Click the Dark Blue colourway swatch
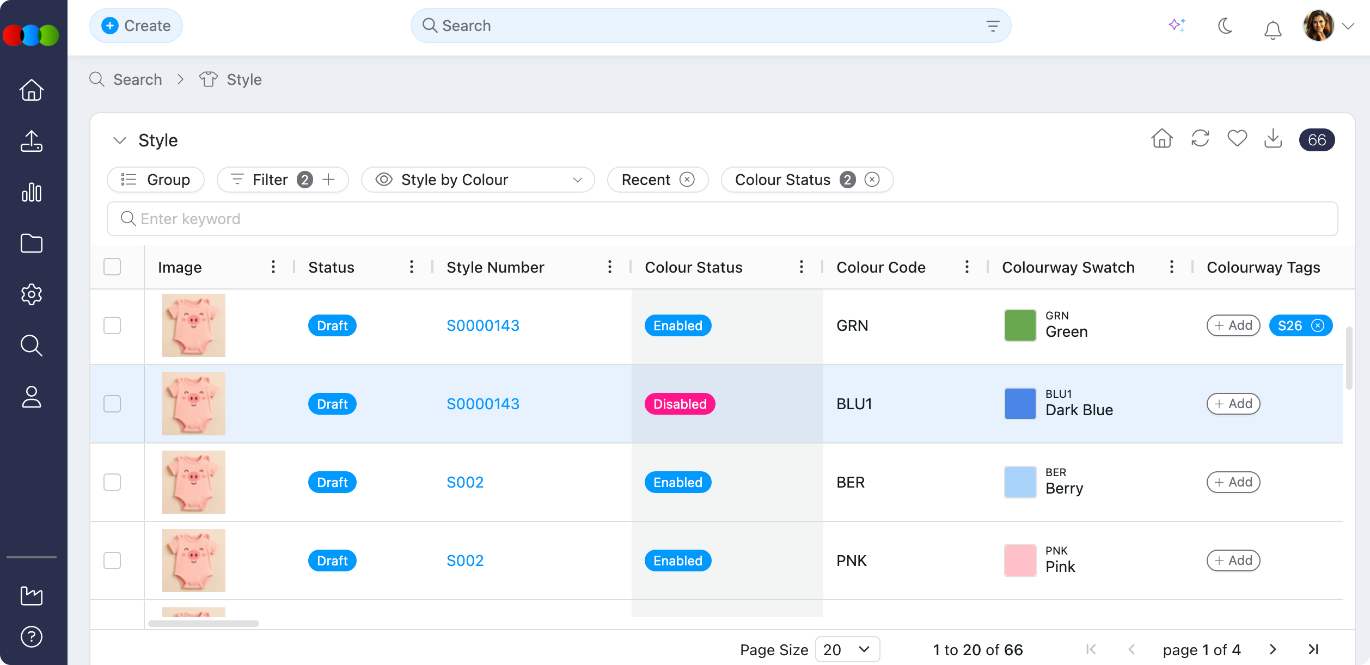The image size is (1370, 665). click(x=1020, y=404)
